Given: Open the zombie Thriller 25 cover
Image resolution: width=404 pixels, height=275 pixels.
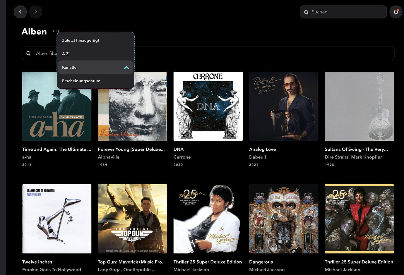Looking at the screenshot, I should 359,219.
